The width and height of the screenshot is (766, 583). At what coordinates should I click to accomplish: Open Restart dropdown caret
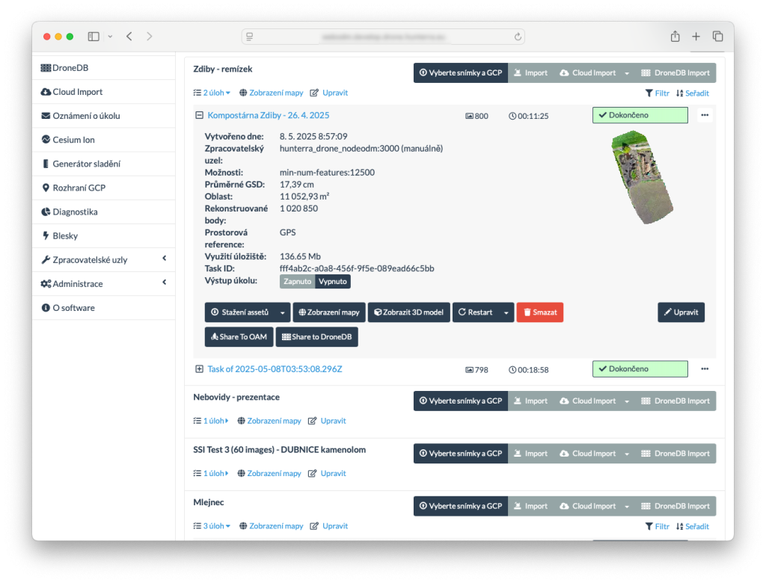click(506, 312)
